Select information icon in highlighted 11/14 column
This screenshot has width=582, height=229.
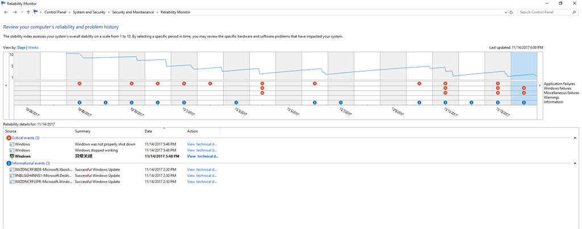tap(523, 103)
